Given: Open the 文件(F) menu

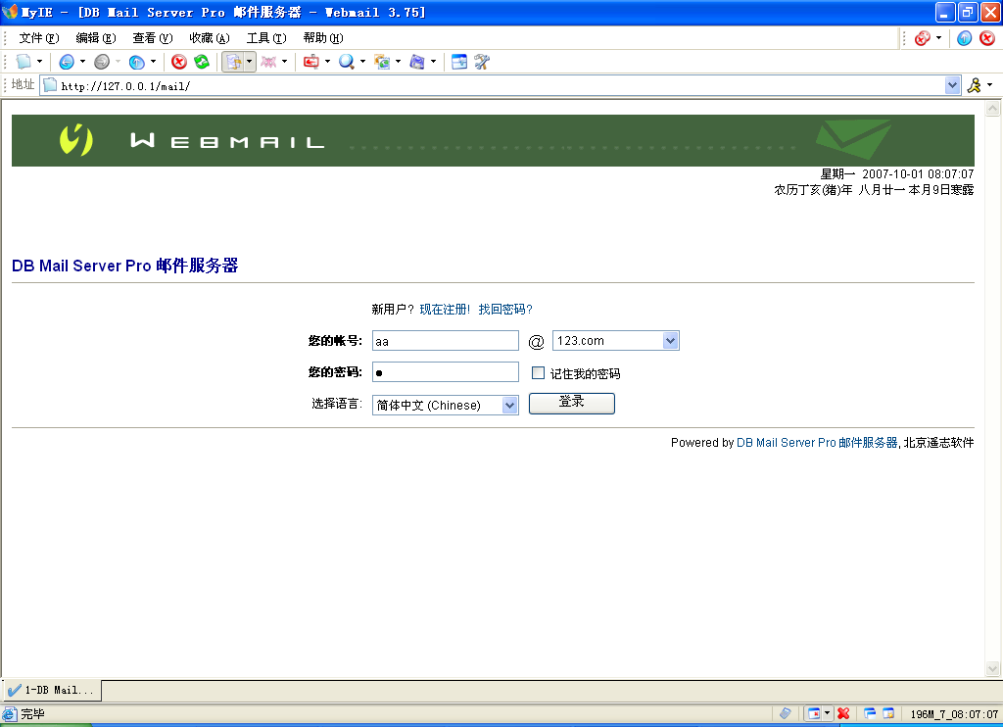Looking at the screenshot, I should (39, 38).
